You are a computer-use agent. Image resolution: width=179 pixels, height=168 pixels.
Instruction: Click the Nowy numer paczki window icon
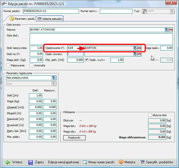(x=85, y=162)
